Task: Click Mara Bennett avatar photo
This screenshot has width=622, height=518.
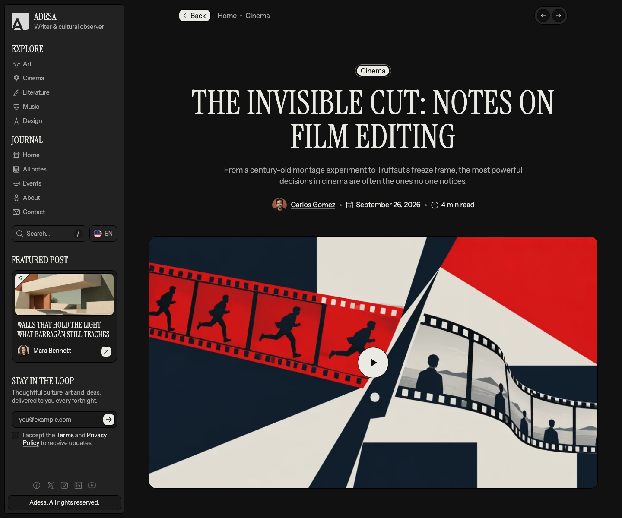Action: [23, 351]
